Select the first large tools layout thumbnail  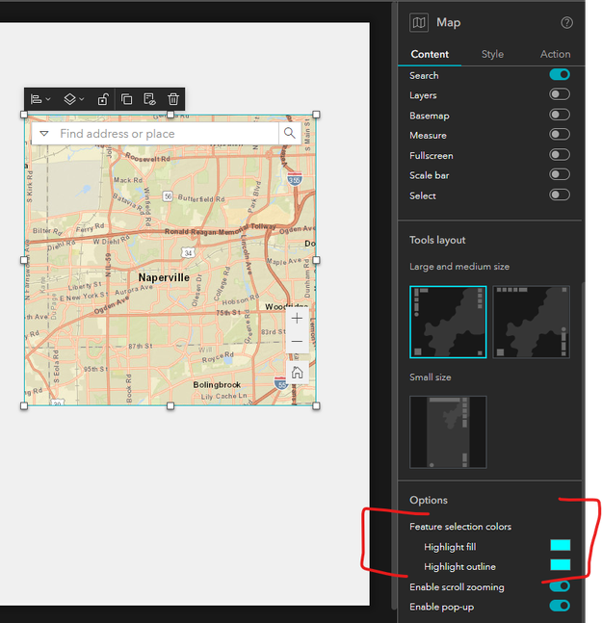(x=448, y=322)
